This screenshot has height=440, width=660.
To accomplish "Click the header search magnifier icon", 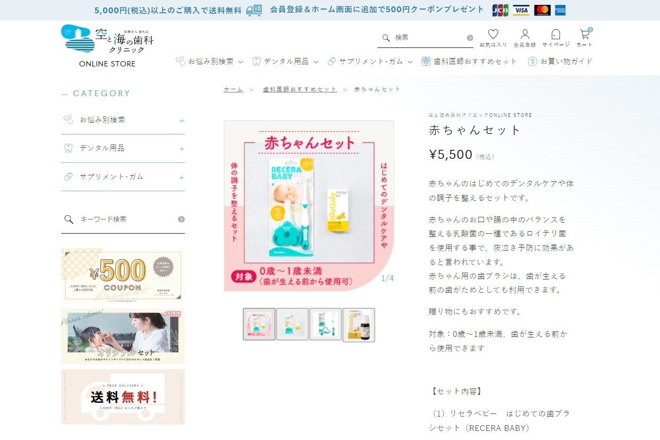I will pyautogui.click(x=386, y=38).
